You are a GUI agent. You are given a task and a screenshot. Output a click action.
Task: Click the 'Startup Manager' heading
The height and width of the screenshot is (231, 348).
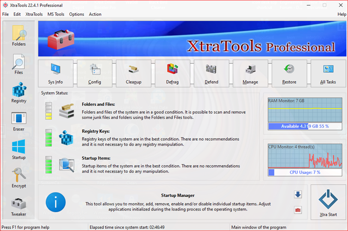click(178, 195)
